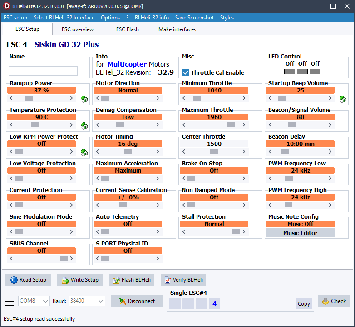The height and width of the screenshot is (327, 355).
Task: Toggle the third LED Control Off indicator
Action: click(315, 72)
